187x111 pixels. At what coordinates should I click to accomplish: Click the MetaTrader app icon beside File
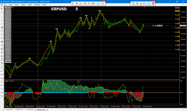point(1,5)
